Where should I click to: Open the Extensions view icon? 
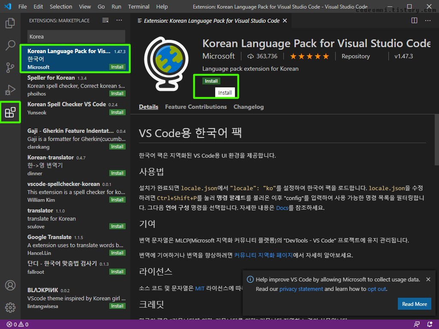tap(10, 112)
